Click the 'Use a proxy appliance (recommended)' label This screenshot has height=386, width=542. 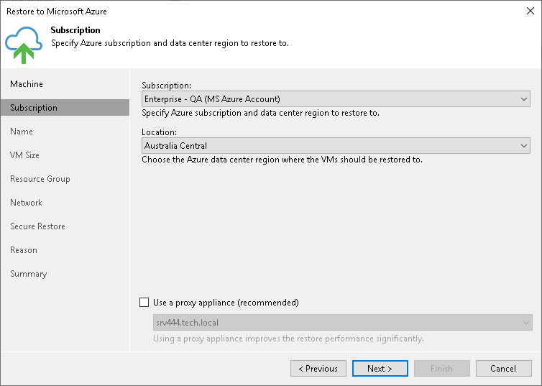pos(226,303)
